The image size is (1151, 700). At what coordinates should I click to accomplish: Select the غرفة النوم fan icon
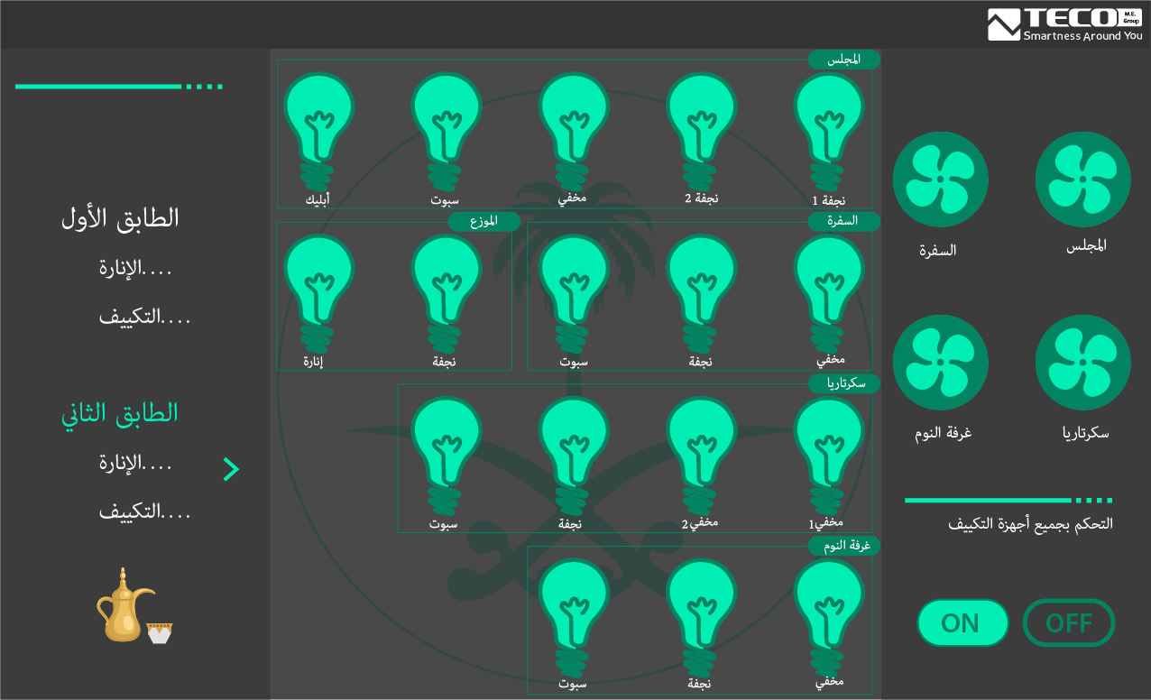click(940, 363)
